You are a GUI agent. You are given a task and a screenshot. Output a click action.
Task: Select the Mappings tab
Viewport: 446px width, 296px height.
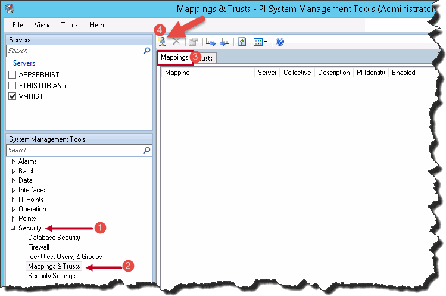(174, 57)
